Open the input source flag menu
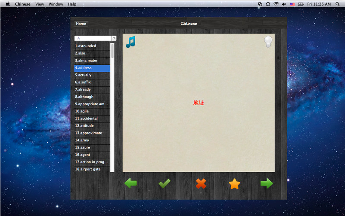345x216 pixels. point(292,4)
